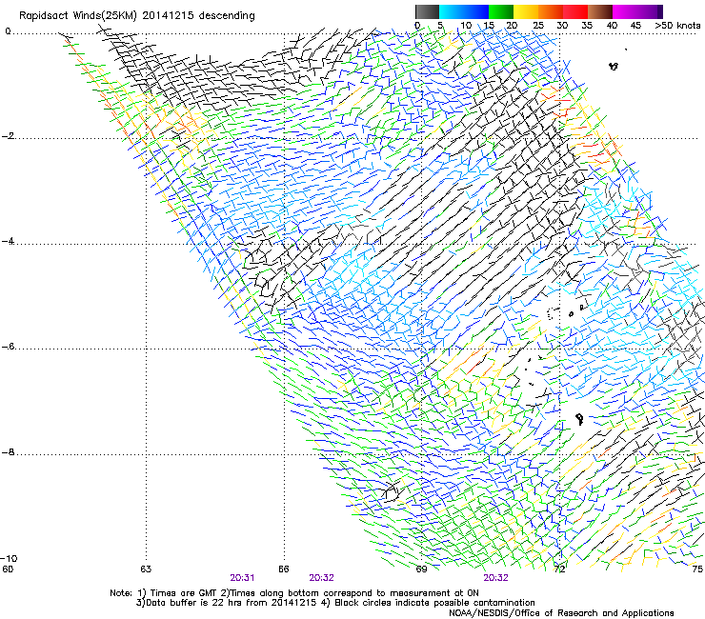Image resolution: width=705 pixels, height=619 pixels.
Task: Click the "-4" latitude axis label
Action: click(8, 241)
